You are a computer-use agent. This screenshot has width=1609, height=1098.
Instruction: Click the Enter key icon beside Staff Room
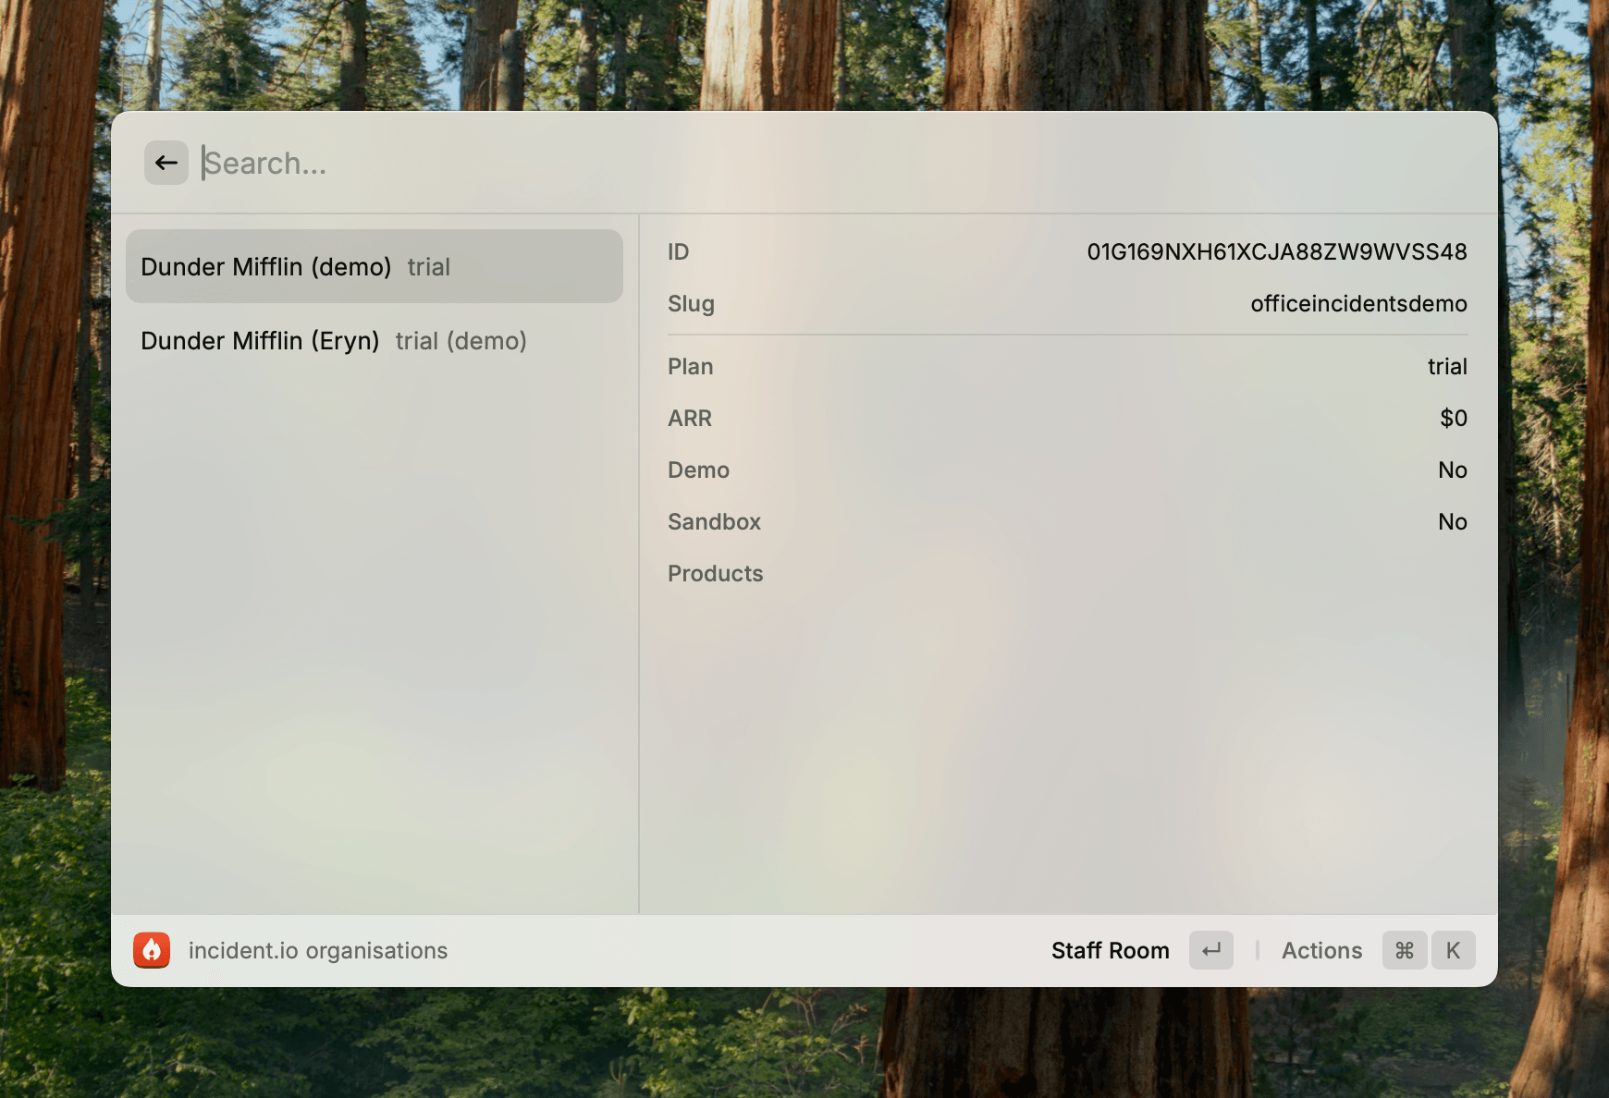tap(1211, 950)
